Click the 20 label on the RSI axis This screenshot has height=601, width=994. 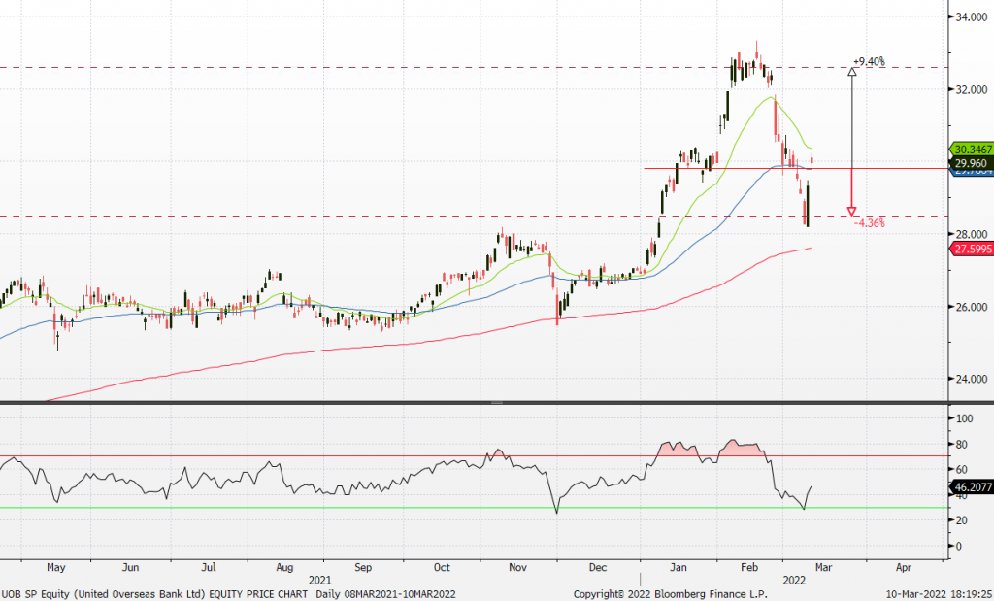click(962, 520)
